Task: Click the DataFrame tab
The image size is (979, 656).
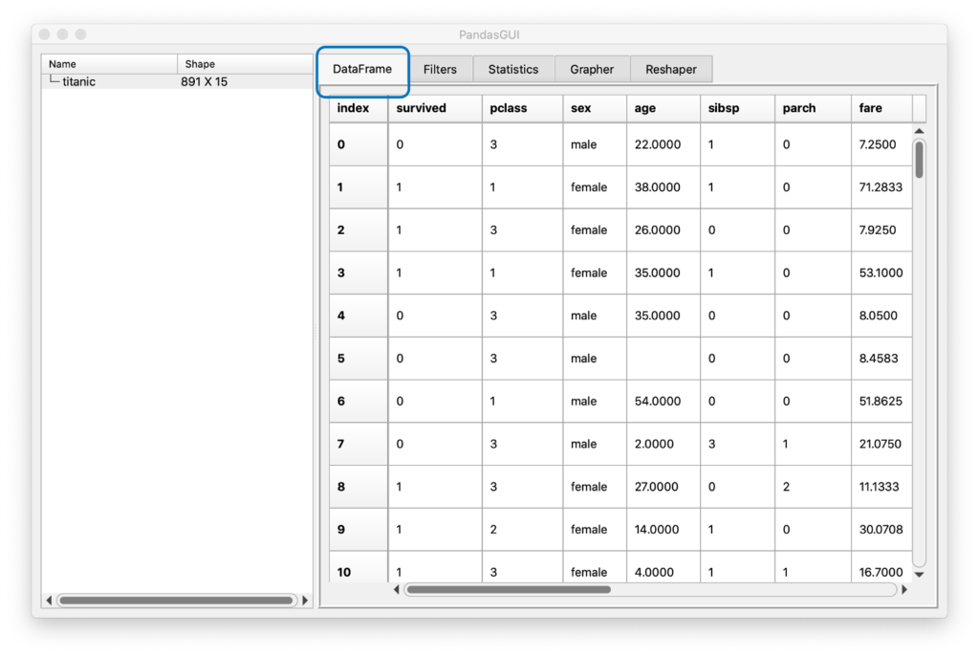Action: point(362,69)
